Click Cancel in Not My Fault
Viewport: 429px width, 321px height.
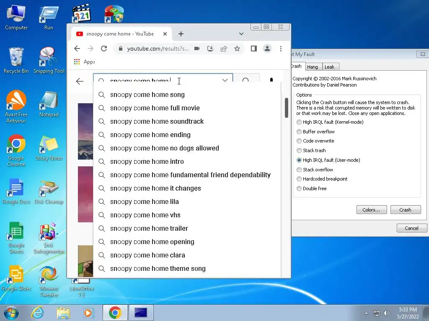(x=412, y=228)
